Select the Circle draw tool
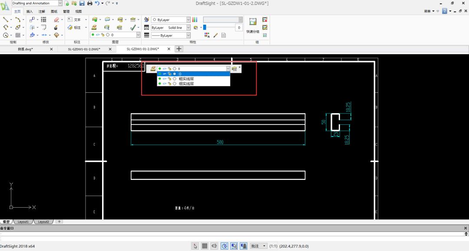The image size is (469, 251). [x=5, y=35]
